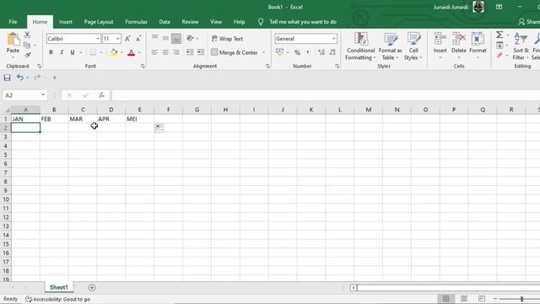Image resolution: width=540 pixels, height=304 pixels.
Task: Open the Calibri font name dropdown
Action: (x=98, y=39)
